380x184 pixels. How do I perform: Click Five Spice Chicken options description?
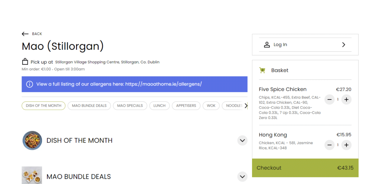click(290, 107)
